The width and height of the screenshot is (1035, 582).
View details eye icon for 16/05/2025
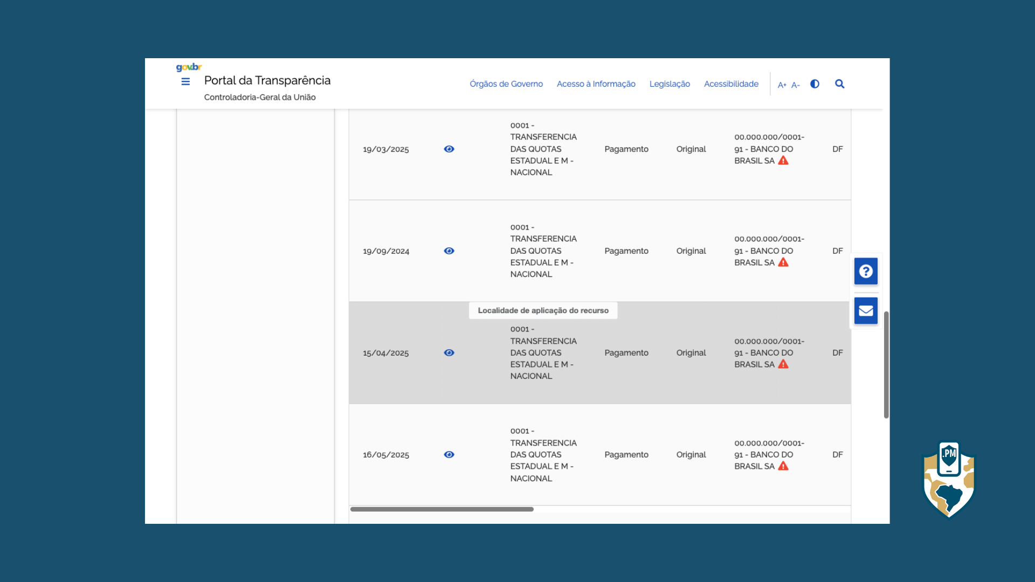pos(449,455)
